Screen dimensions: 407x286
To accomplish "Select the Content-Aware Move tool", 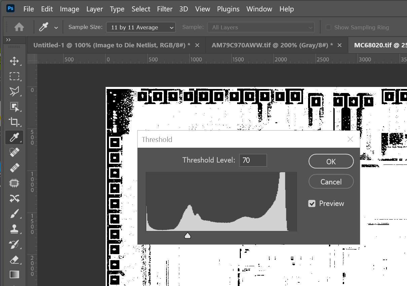I will 14,198.
